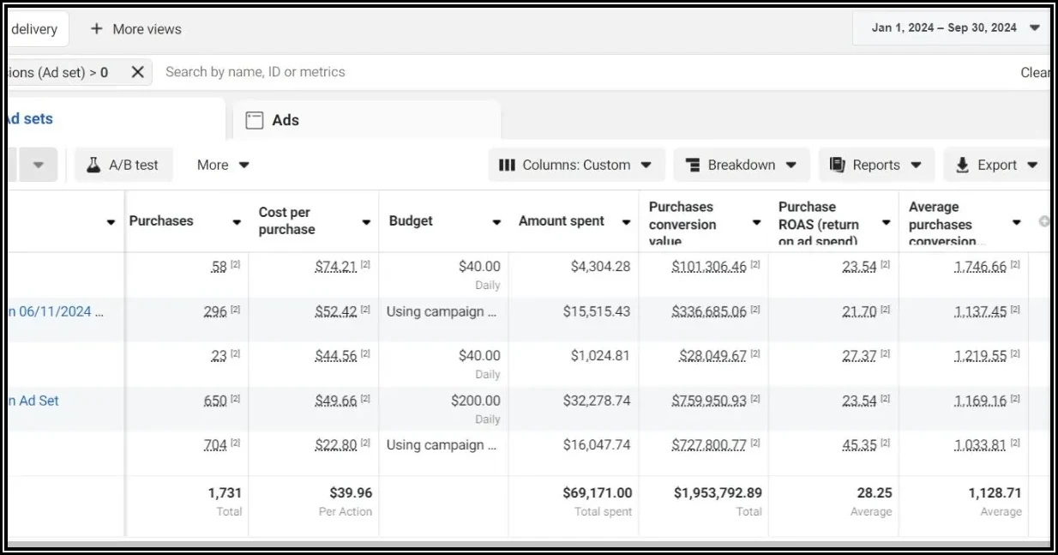Click the Export download icon
Screen dimensions: 1058x555
[962, 166]
